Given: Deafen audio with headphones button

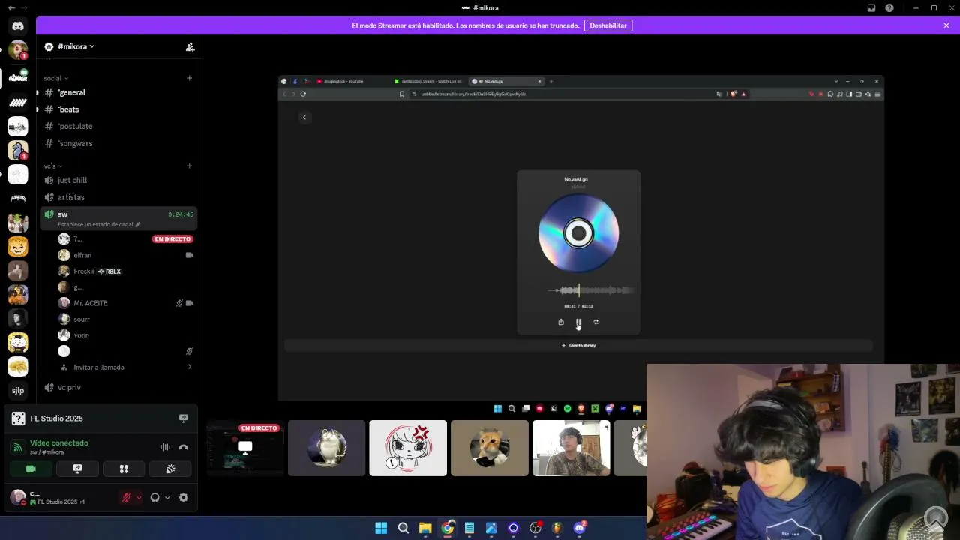Looking at the screenshot, I should (154, 497).
